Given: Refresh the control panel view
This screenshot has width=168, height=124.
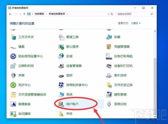Looking at the screenshot, I should (112, 14).
